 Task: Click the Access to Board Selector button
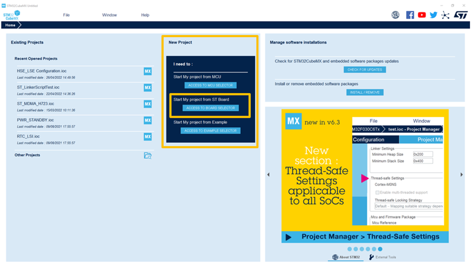tap(210, 108)
